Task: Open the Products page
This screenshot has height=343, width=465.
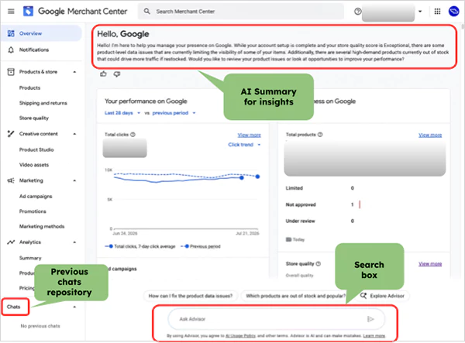Action: [29, 88]
